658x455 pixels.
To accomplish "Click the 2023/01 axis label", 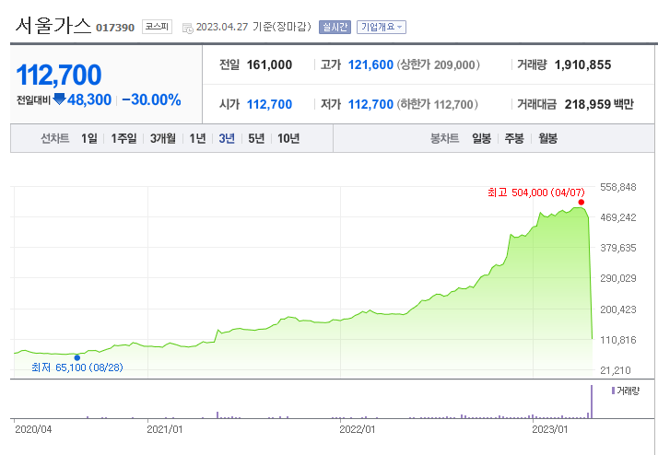I will pyautogui.click(x=550, y=429).
